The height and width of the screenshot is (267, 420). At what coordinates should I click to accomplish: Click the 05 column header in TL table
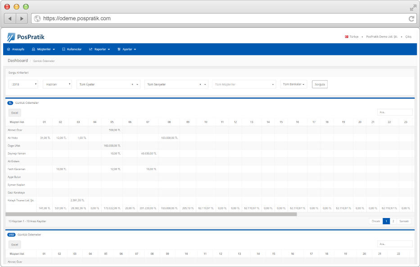pos(112,122)
